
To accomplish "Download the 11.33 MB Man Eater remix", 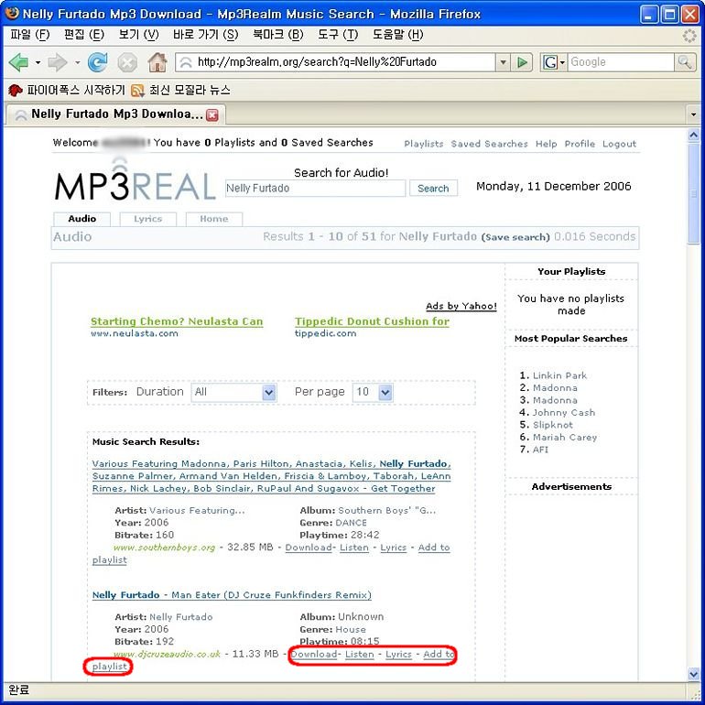I will (314, 655).
